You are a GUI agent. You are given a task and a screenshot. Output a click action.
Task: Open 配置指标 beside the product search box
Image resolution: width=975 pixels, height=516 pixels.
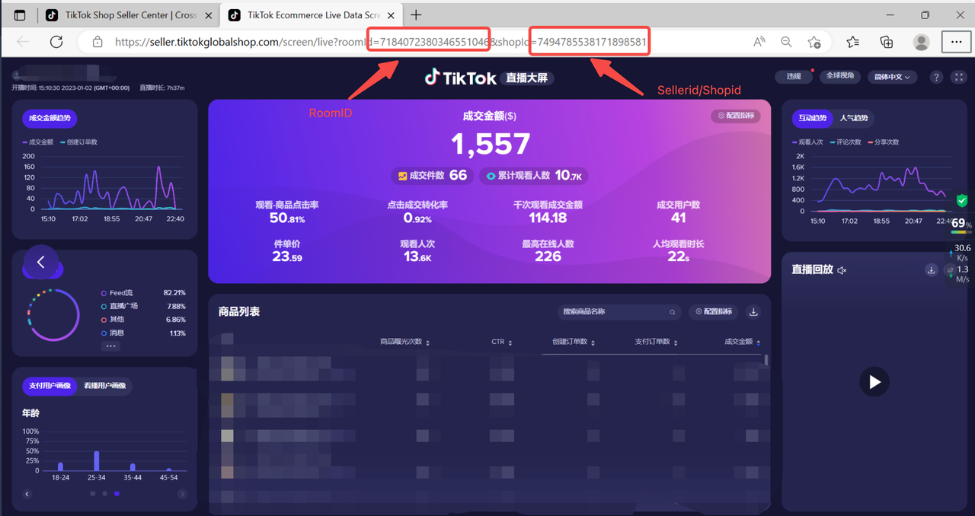714,312
